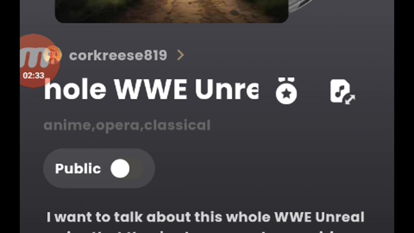Click the Public label text
The image size is (414, 233).
78,169
